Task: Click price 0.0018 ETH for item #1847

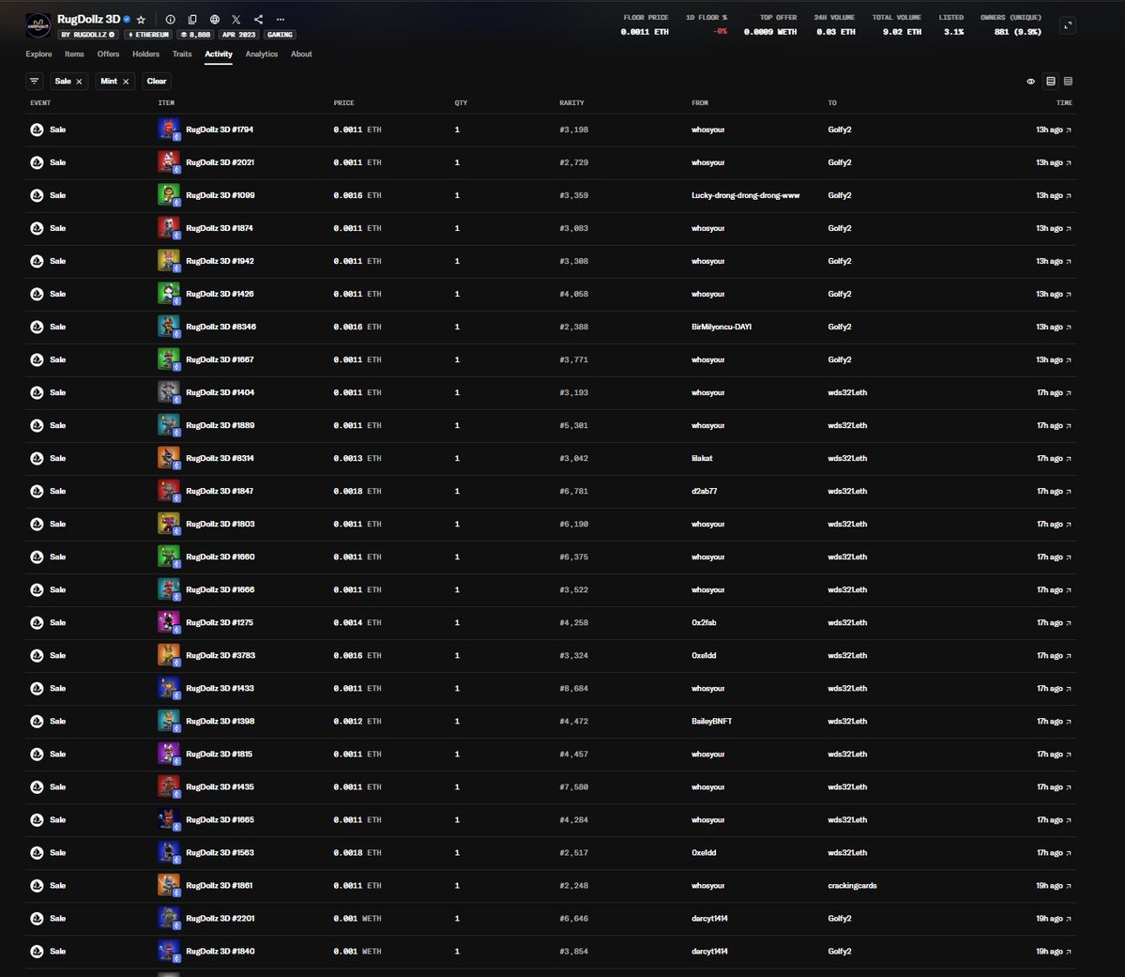Action: (357, 491)
